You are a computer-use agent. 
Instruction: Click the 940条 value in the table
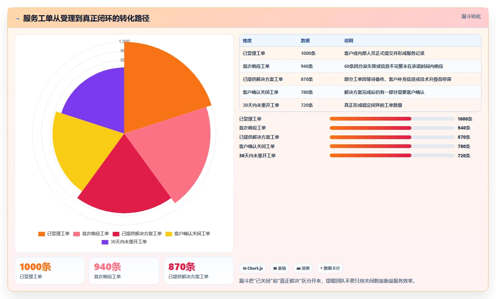(307, 66)
